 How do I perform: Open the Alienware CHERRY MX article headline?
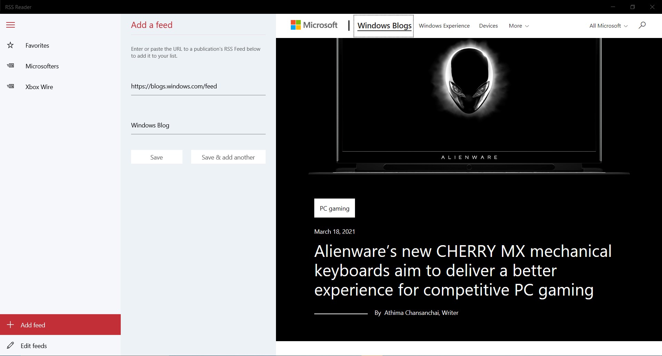coord(463,270)
